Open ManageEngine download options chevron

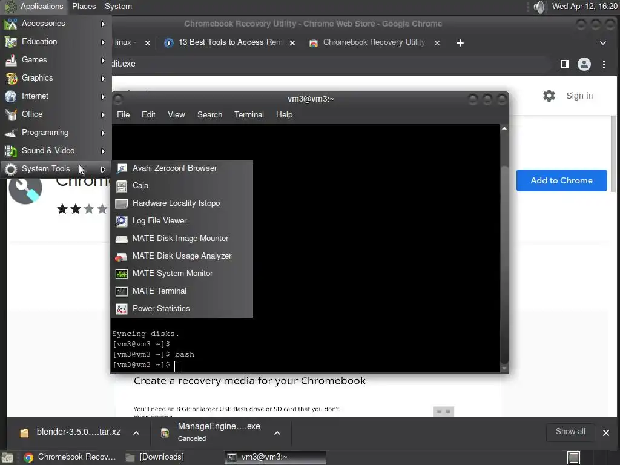point(277,433)
